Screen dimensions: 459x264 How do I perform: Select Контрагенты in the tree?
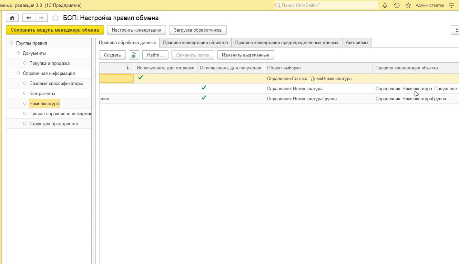click(42, 93)
